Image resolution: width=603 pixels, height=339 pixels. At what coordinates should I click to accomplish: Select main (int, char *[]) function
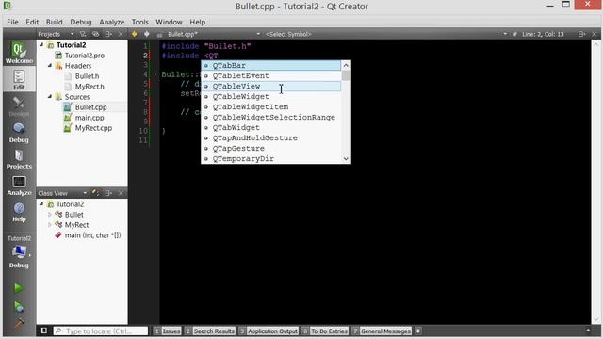[x=92, y=235]
